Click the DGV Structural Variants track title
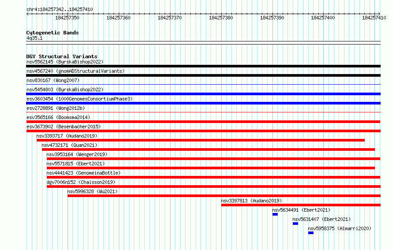 [x=62, y=56]
